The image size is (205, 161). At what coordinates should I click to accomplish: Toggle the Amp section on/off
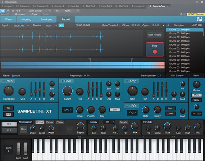click(127, 81)
